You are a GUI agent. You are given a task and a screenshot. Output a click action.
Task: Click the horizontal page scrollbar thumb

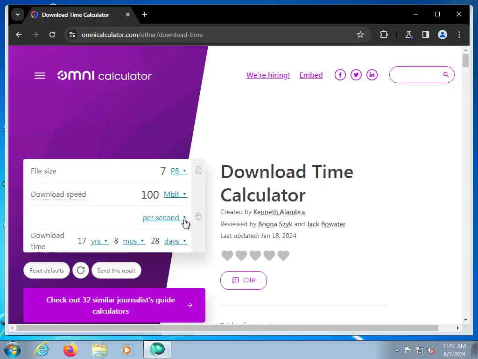tap(227, 328)
